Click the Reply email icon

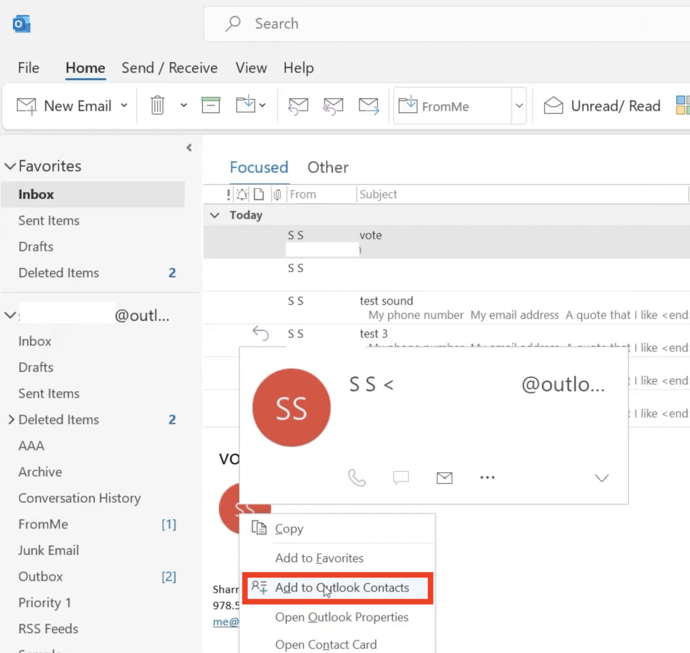298,106
